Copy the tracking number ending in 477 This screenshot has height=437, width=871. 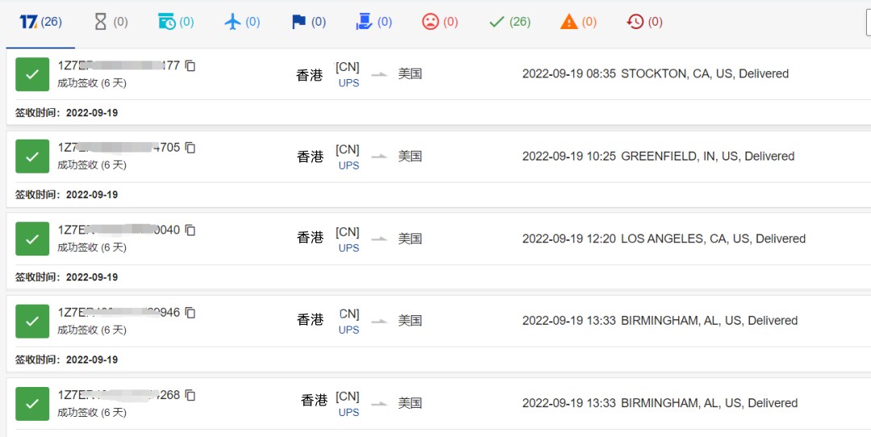[x=190, y=65]
